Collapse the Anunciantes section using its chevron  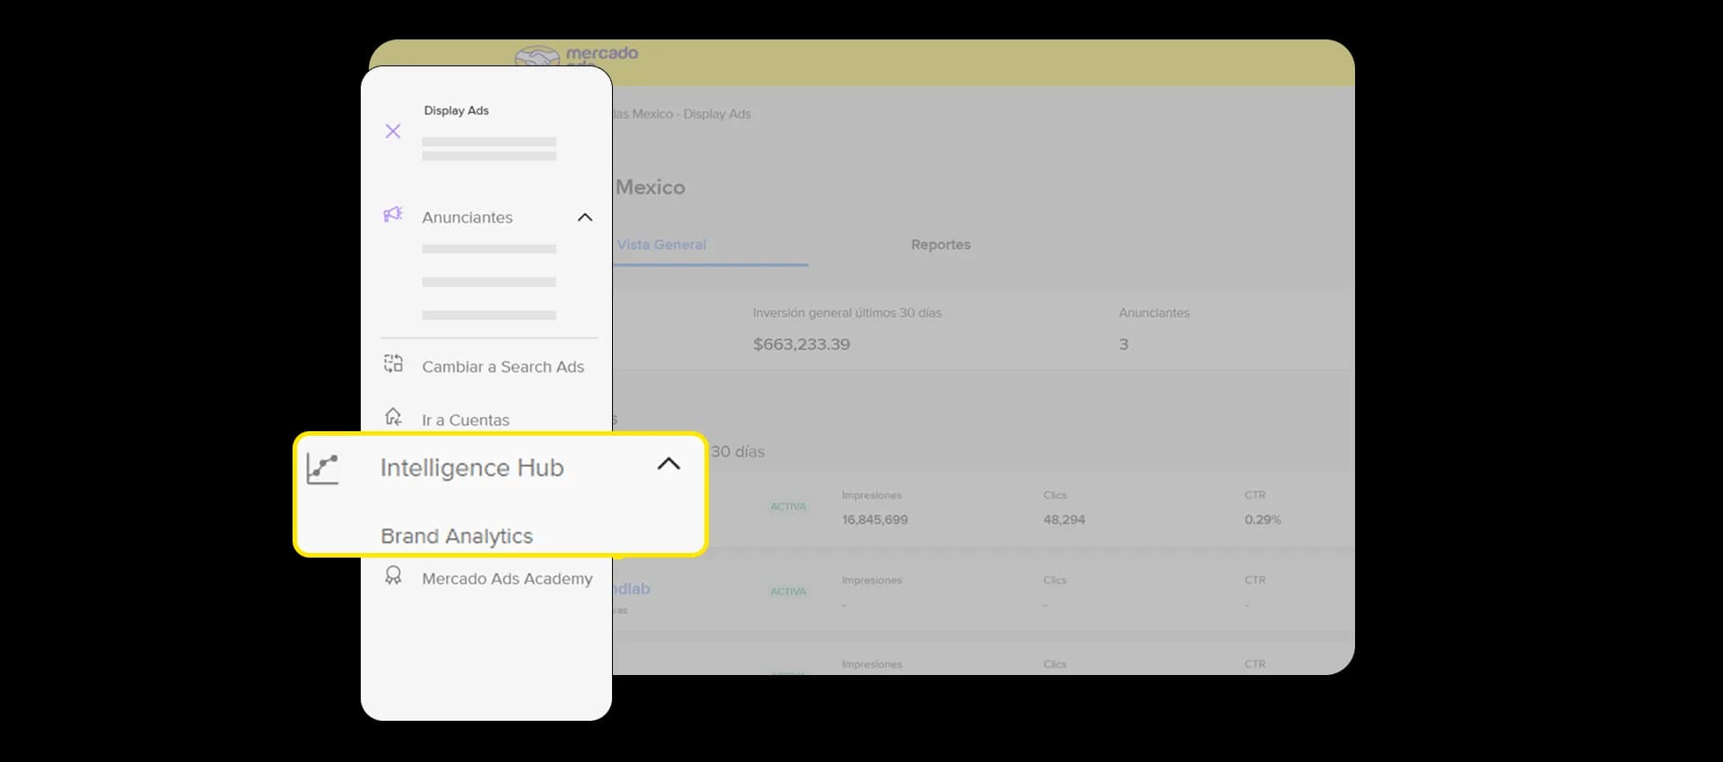[x=585, y=217]
